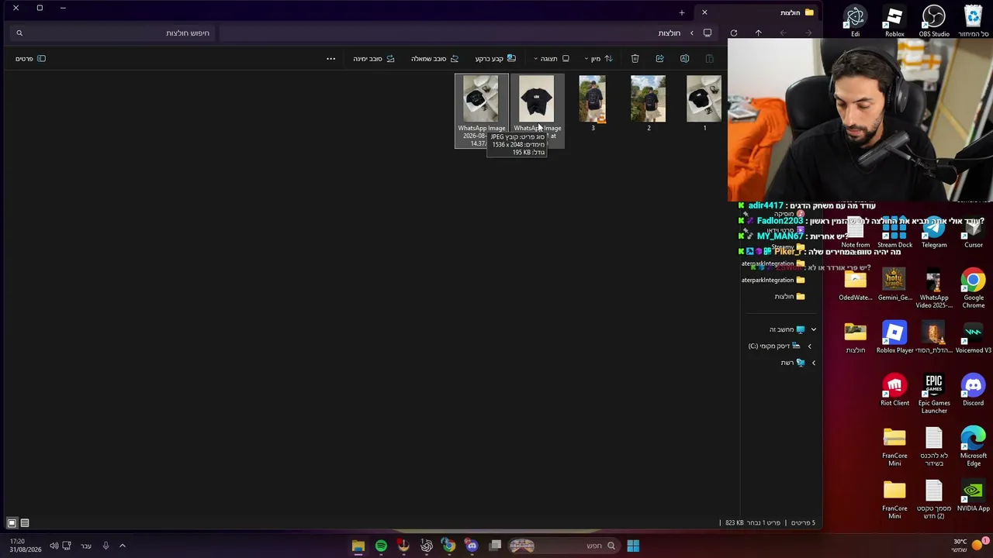
Task: Click the Windows Start button on taskbar
Action: pyautogui.click(x=633, y=546)
